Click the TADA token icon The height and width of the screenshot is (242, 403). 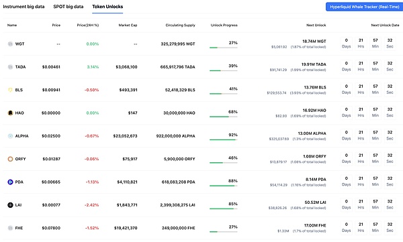[10, 67]
